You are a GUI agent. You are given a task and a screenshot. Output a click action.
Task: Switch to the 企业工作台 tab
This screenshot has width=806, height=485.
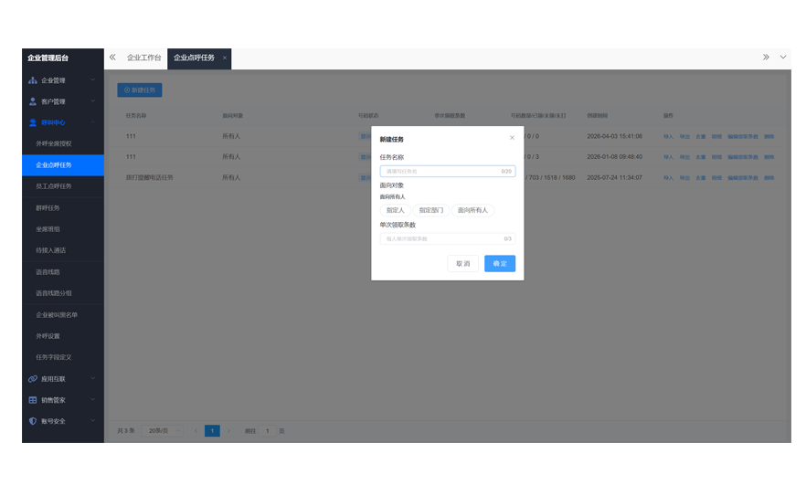click(143, 58)
